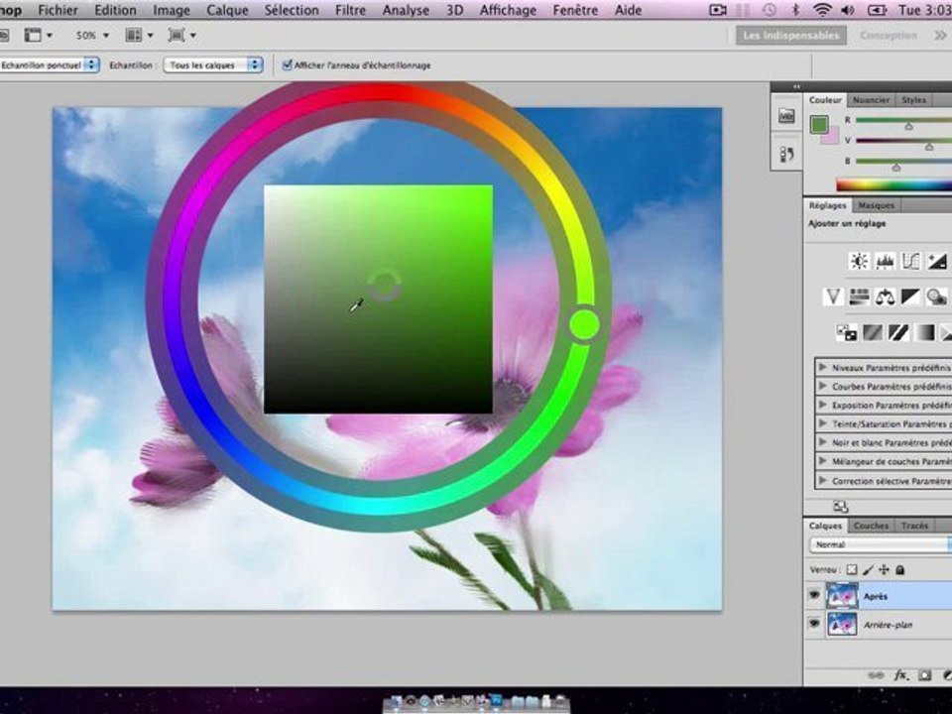The width and height of the screenshot is (952, 714).
Task: Open the volume control in menu bar
Action: (x=848, y=10)
